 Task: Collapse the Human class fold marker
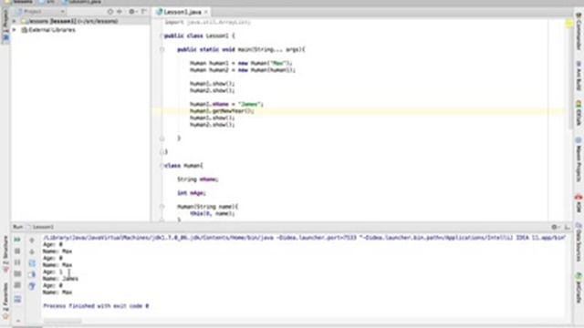pos(162,166)
